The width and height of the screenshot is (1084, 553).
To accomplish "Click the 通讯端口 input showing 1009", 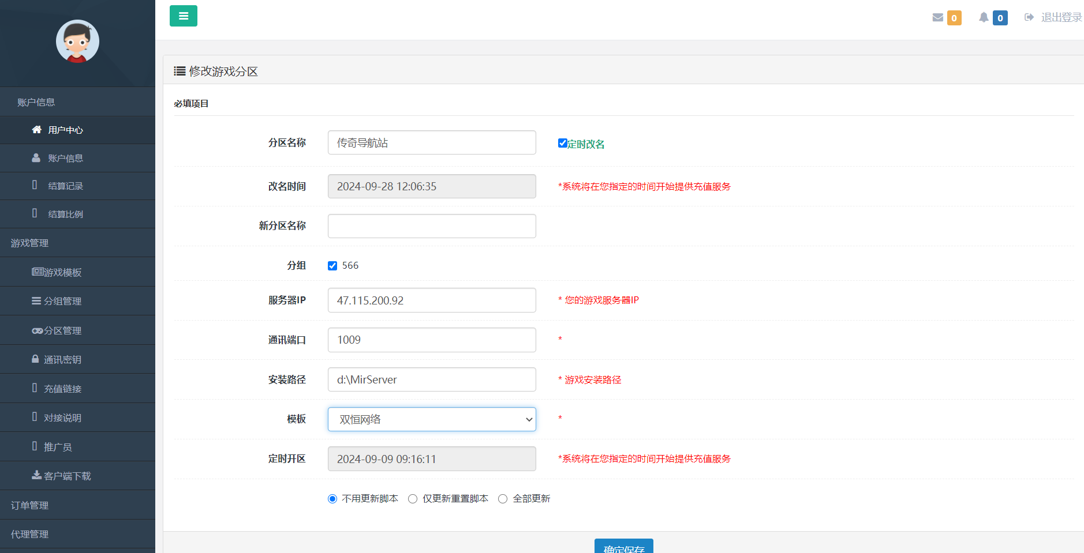I will (432, 340).
